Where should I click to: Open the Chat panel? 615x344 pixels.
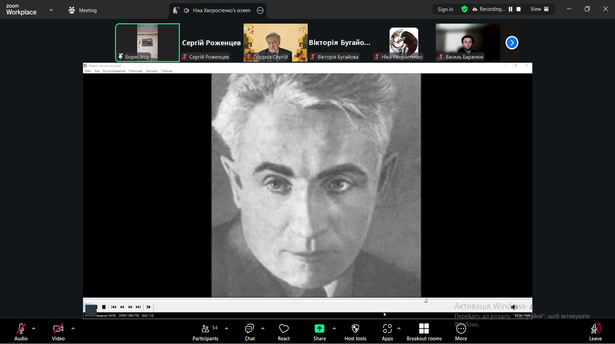249,332
